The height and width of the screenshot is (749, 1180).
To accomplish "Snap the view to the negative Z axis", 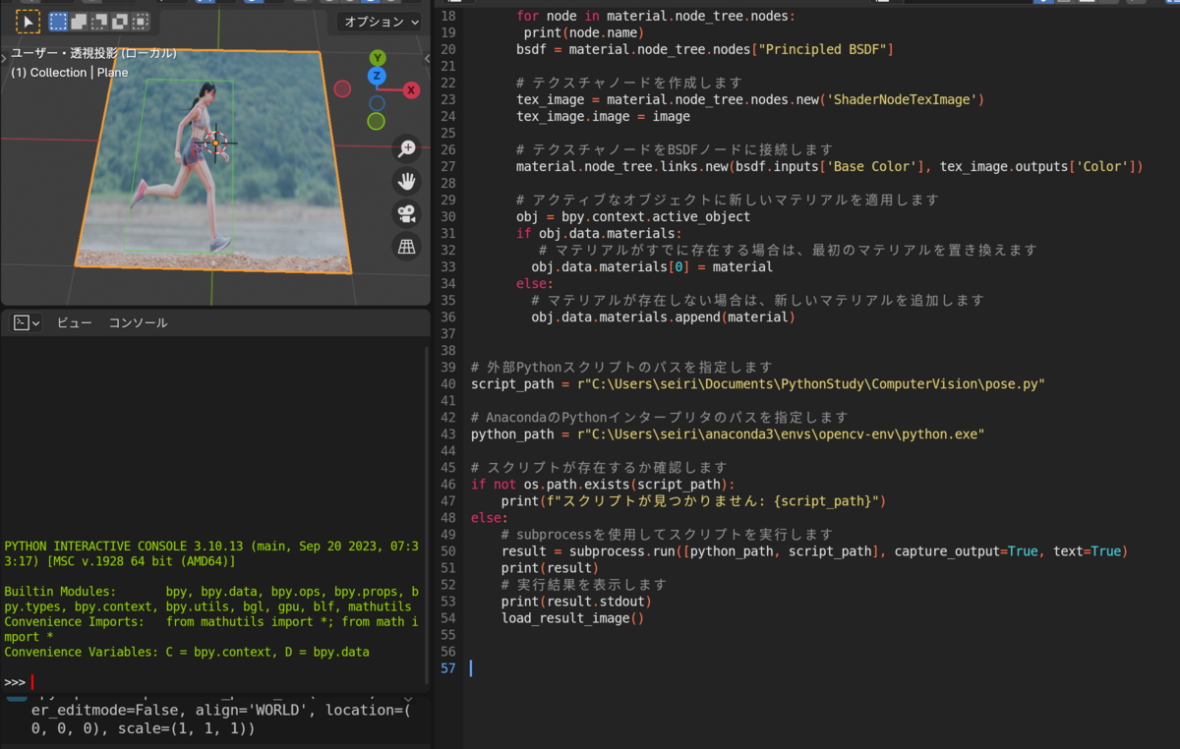I will coord(377,102).
